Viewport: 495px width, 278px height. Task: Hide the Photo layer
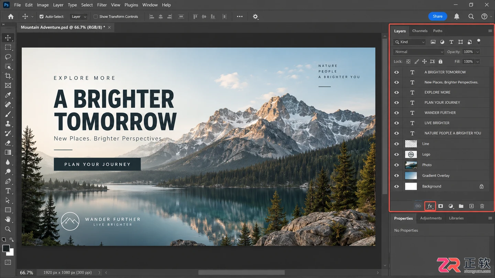pos(396,165)
